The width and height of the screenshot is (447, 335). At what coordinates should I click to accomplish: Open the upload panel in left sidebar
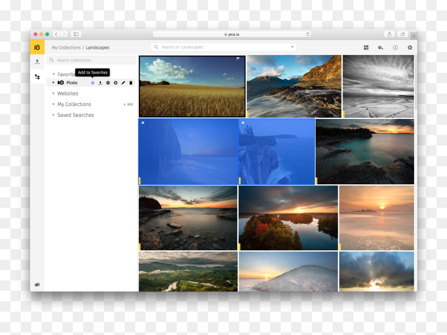pyautogui.click(x=37, y=61)
